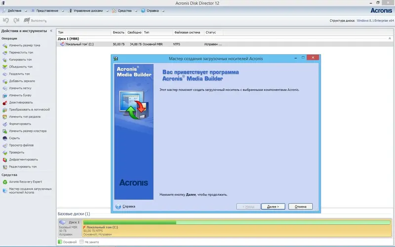Screen dimensions: 395x247
Task: Click the Redo arrow in the toolbar
Action: coord(16,20)
